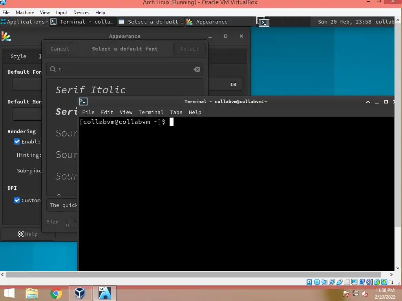Screen dimensions: 402x301
Task: Click the Terminal window title bar icon
Action: click(83, 102)
